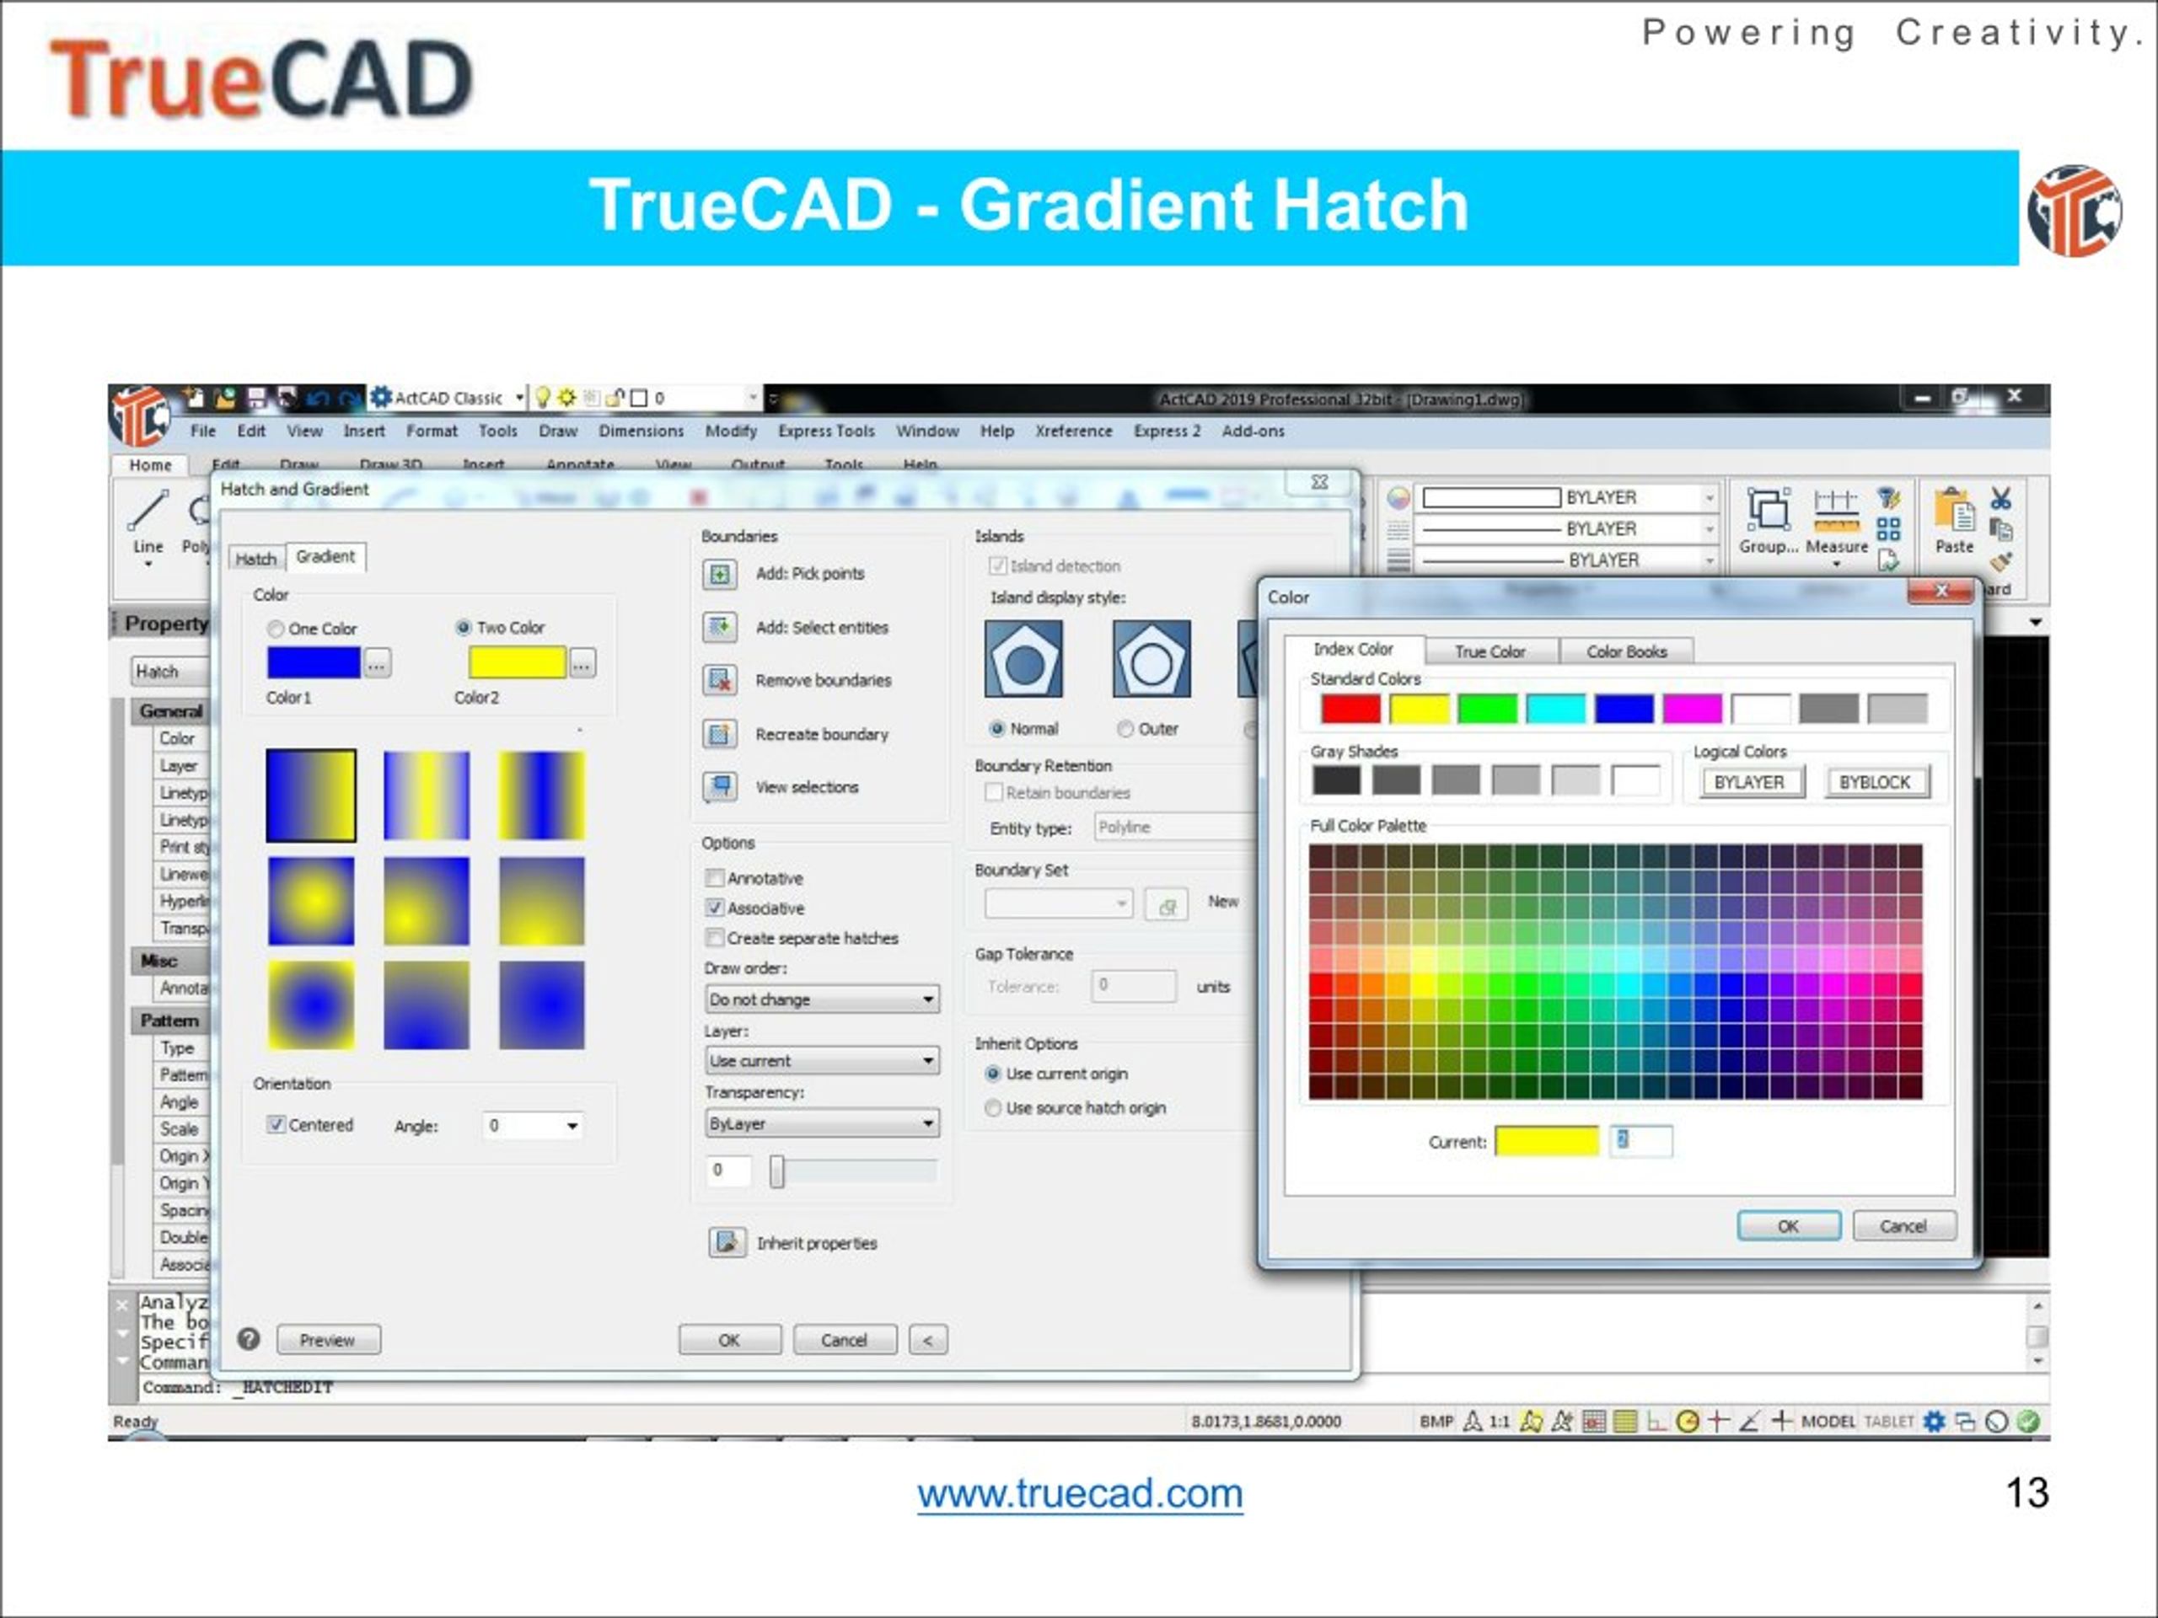
Task: Enable the Annotative checkbox
Action: tap(714, 878)
